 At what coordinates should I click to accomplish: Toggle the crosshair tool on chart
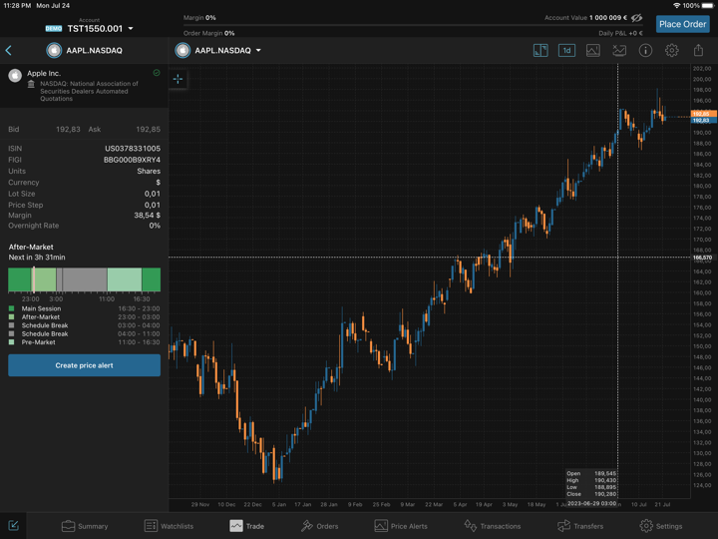click(x=179, y=79)
